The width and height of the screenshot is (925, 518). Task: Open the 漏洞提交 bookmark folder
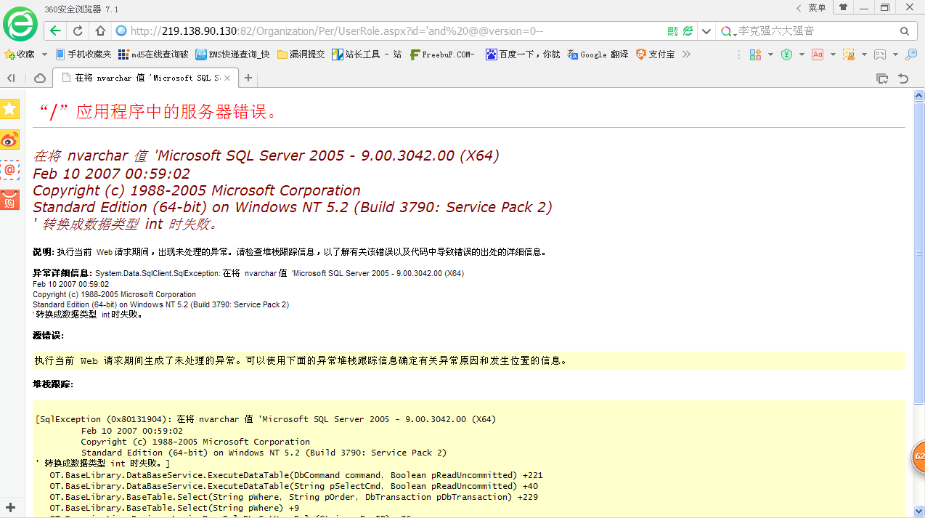click(x=301, y=54)
